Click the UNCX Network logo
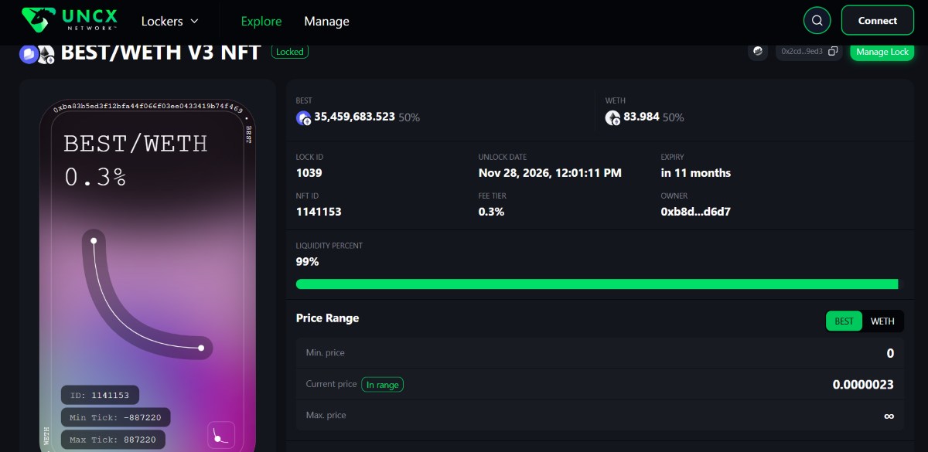The height and width of the screenshot is (452, 928). [70, 19]
